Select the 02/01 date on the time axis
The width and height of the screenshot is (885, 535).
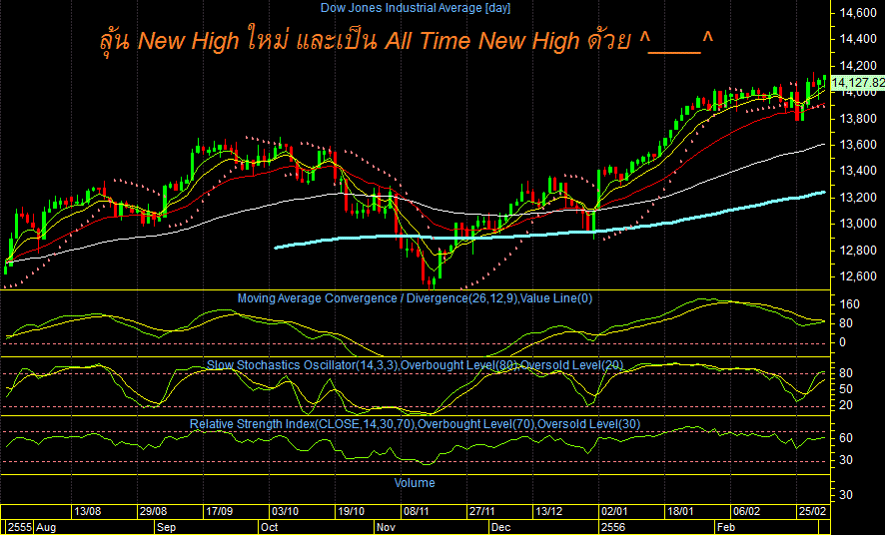tap(614, 511)
